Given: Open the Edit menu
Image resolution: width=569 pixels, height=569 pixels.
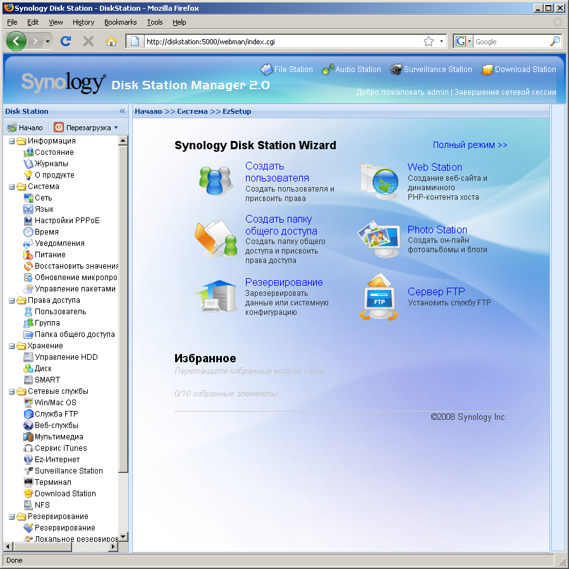Looking at the screenshot, I should 33,22.
